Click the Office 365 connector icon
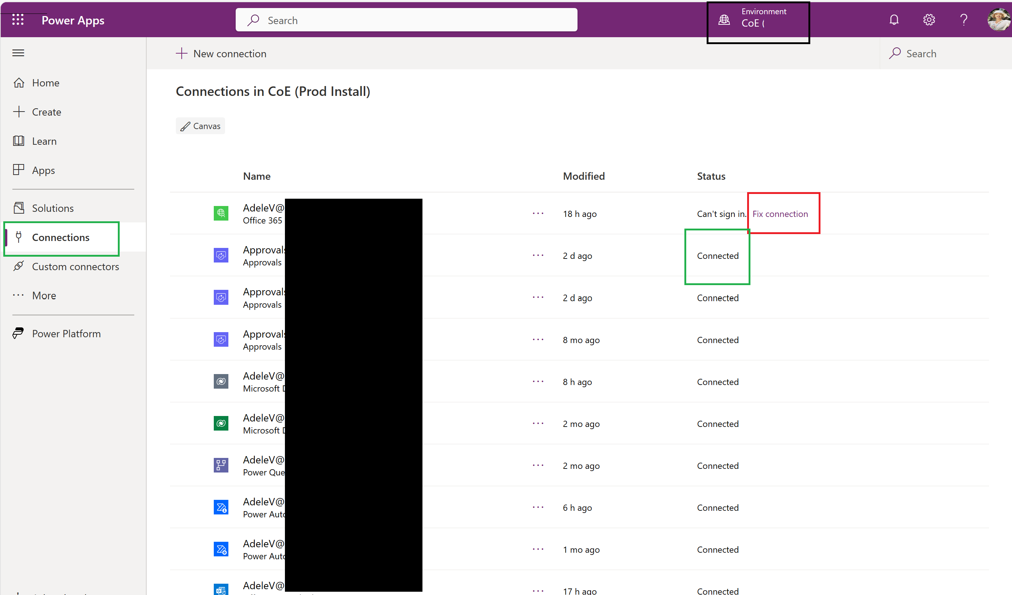 221,213
